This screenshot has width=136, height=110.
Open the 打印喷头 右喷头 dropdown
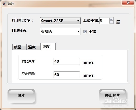[60, 31]
